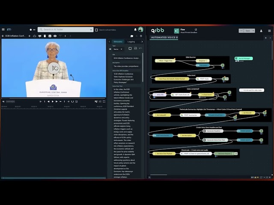
Task: Click the green Flow app icon
Action: tap(177, 31)
